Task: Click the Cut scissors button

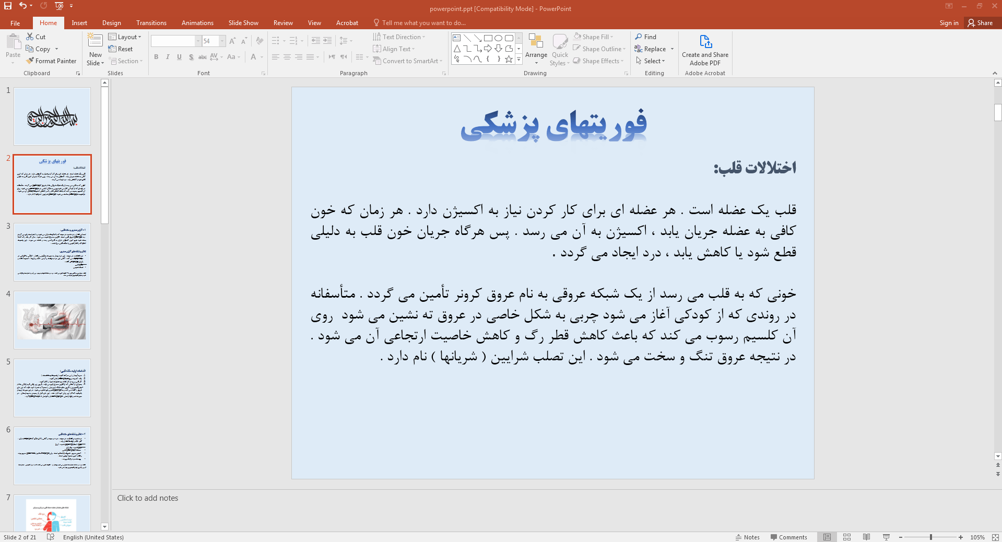Action: click(36, 37)
